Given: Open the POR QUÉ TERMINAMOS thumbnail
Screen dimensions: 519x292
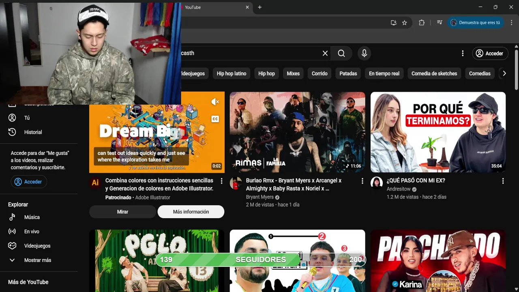Looking at the screenshot, I should (438, 132).
